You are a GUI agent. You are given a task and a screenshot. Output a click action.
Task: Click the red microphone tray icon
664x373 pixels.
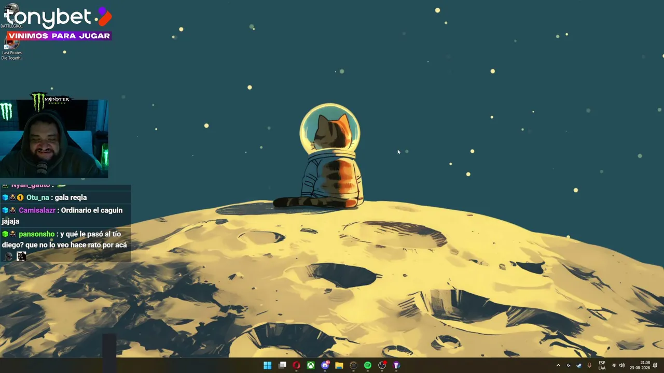click(589, 365)
